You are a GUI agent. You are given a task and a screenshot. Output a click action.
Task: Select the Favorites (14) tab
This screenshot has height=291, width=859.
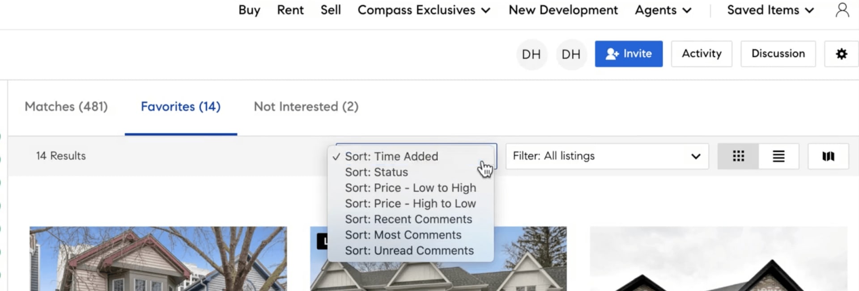181,107
